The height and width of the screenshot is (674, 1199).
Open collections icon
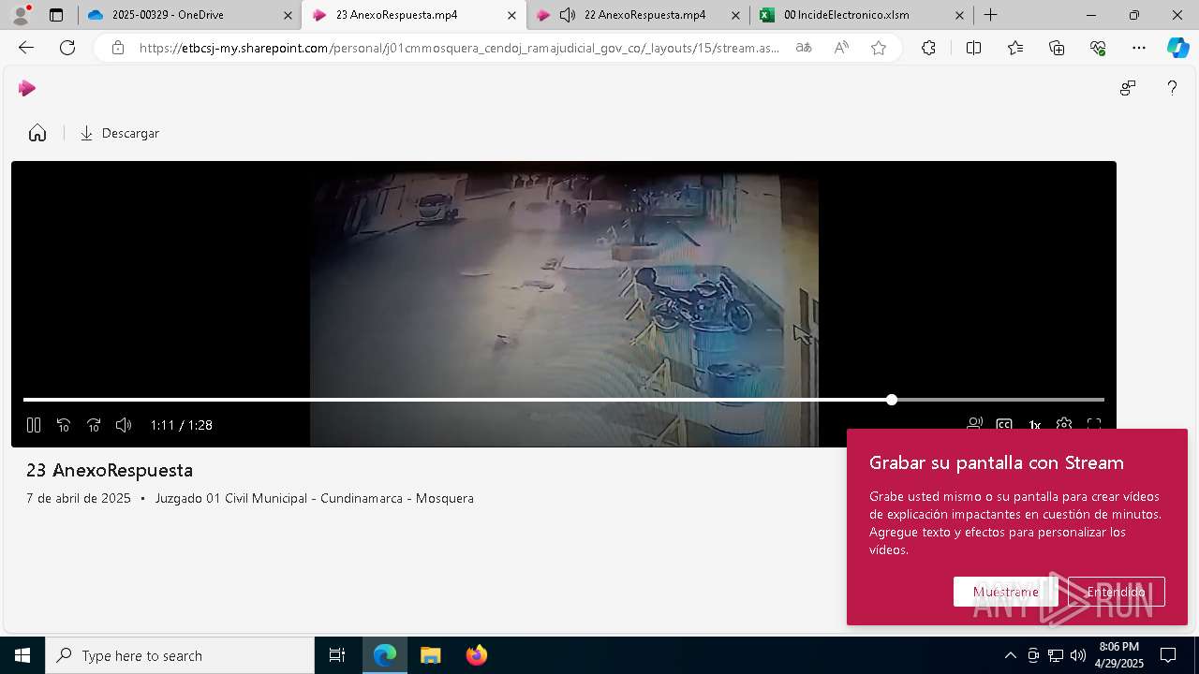click(x=1057, y=48)
